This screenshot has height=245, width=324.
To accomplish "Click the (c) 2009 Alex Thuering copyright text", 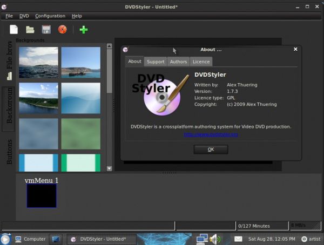I will click(x=252, y=104).
